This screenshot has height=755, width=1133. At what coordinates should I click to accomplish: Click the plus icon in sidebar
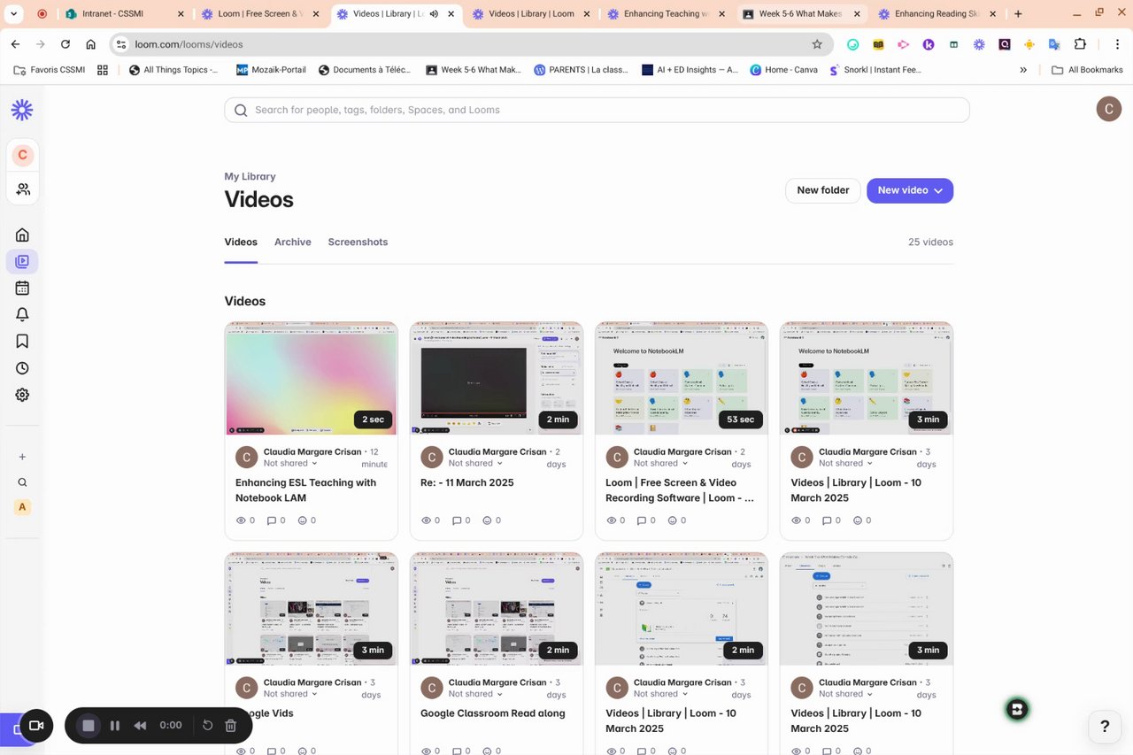(x=22, y=457)
